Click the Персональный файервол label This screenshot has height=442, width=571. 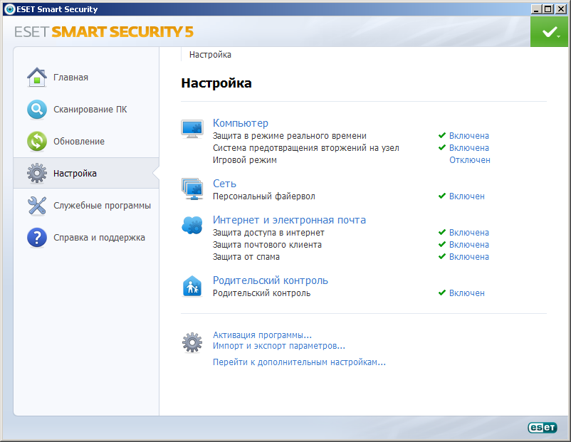(264, 196)
